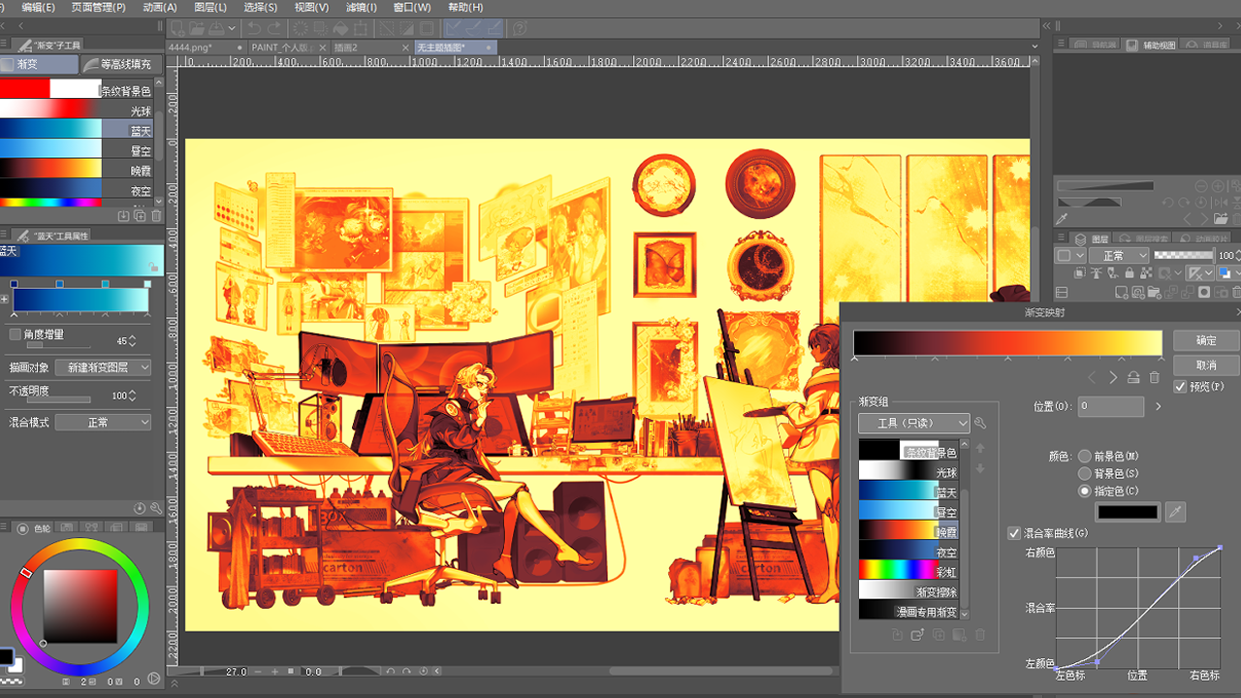Reverse gradient node order with the flip icon
1241x698 pixels.
(1134, 377)
